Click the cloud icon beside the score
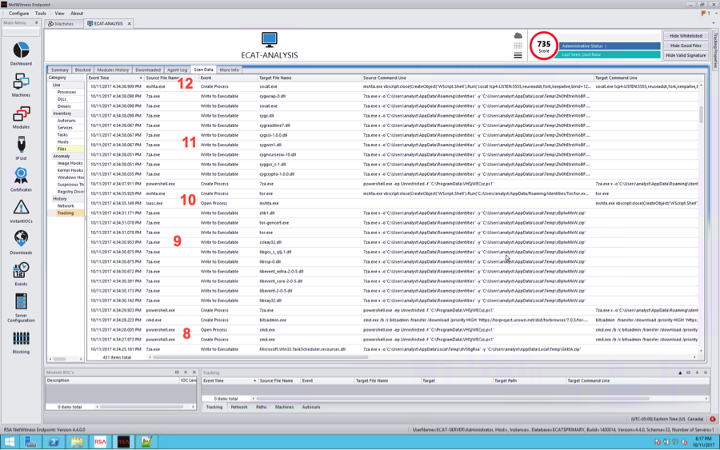Image resolution: width=720 pixels, height=450 pixels. [518, 36]
